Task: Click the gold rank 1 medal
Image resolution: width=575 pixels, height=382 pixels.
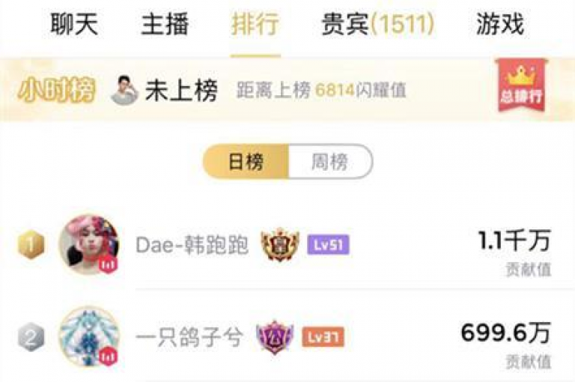Action: pos(31,245)
